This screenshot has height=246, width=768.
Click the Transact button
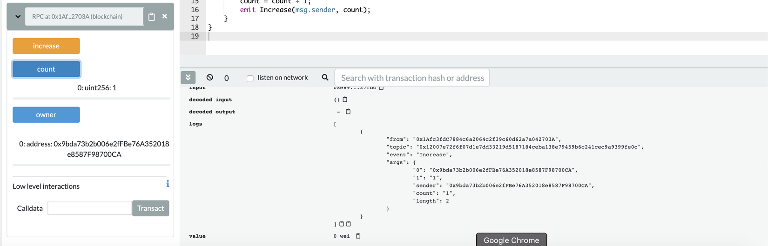pos(150,208)
